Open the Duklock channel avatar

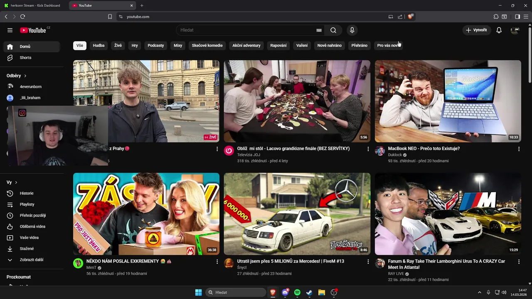380,150
